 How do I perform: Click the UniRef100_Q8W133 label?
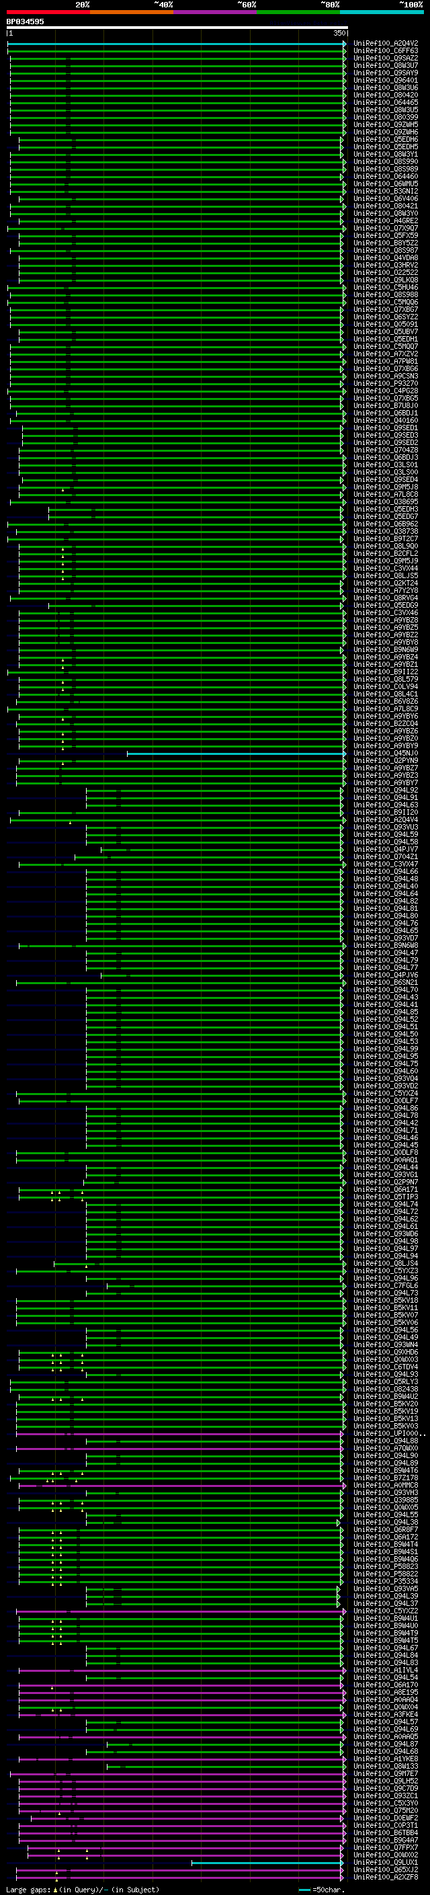(x=385, y=1766)
